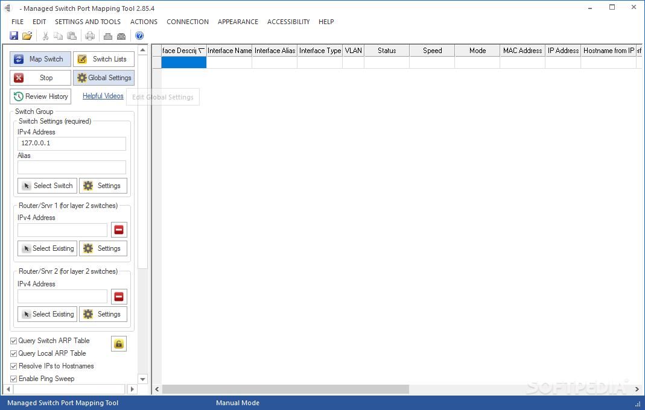This screenshot has width=645, height=410.
Task: Click red remove button for Router/Srvr 1
Action: click(119, 230)
